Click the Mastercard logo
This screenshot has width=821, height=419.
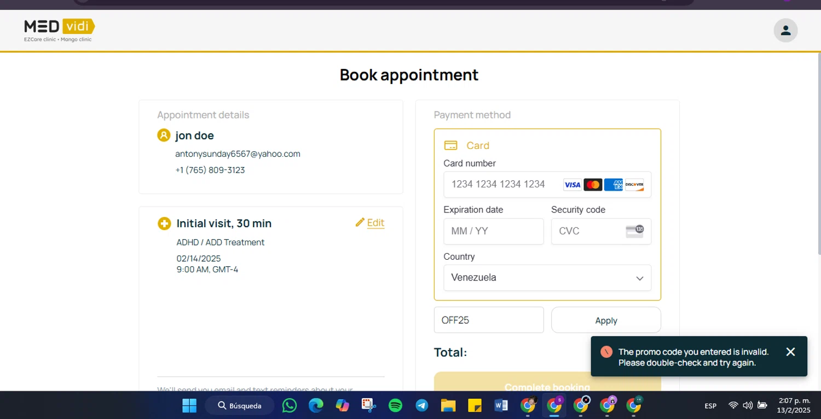(593, 185)
